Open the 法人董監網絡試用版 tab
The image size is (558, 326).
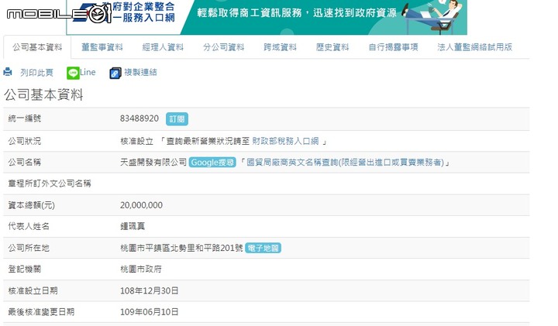click(475, 47)
